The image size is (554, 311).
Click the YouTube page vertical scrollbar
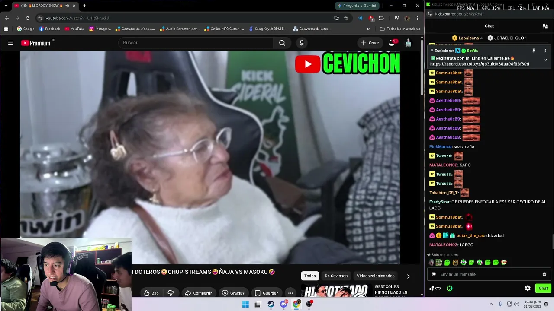tap(422, 67)
